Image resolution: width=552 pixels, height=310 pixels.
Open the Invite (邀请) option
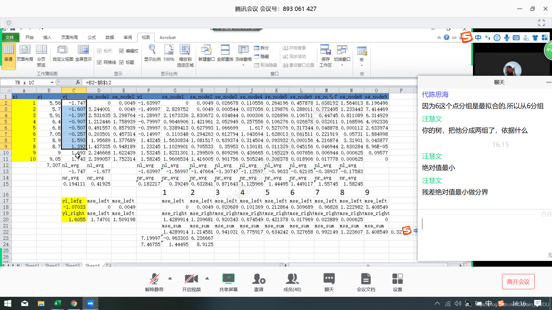coord(259,282)
